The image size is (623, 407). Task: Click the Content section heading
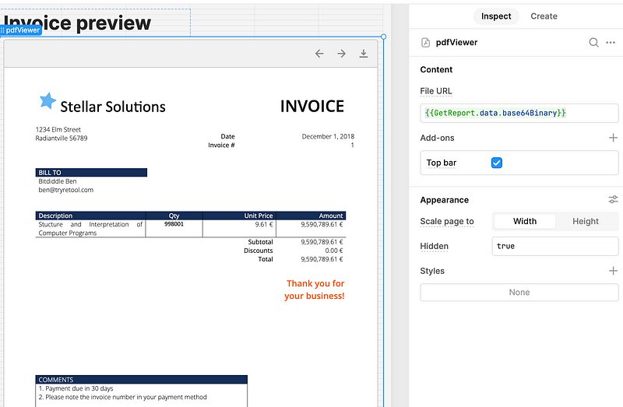(x=436, y=69)
